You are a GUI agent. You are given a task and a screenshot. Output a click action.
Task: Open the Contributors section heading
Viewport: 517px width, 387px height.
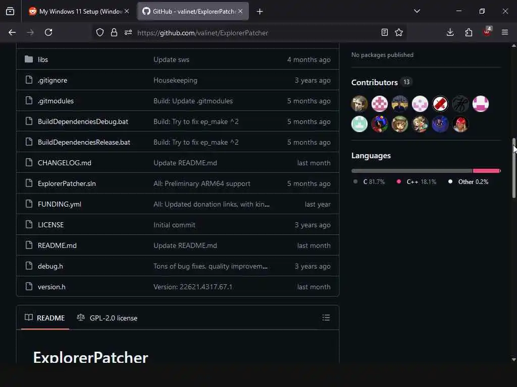click(x=374, y=82)
